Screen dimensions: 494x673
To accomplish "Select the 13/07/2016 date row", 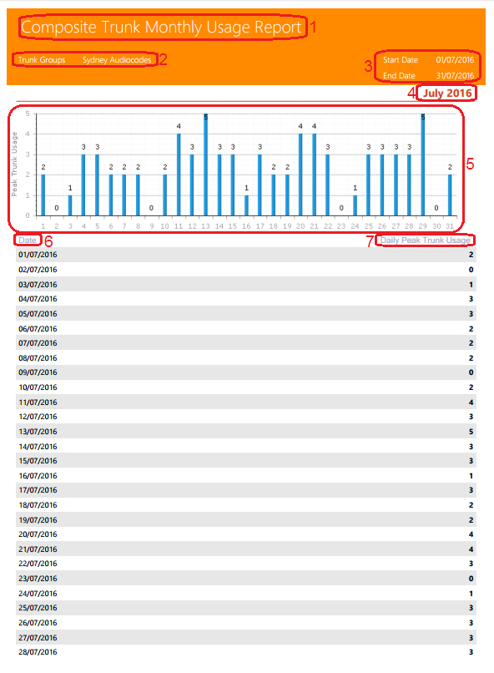I will click(x=246, y=432).
